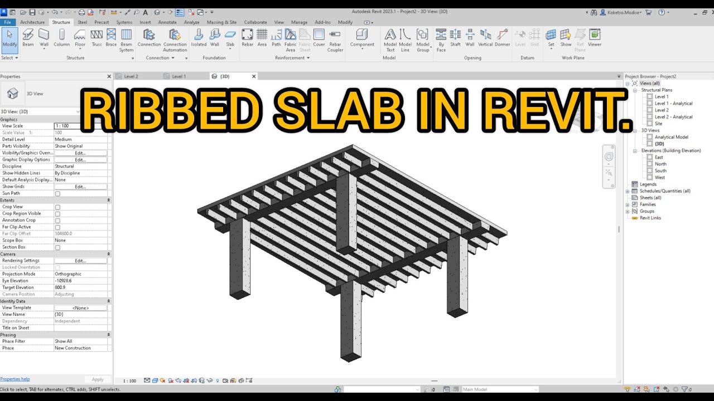Select the Rebar tool

pos(247,37)
